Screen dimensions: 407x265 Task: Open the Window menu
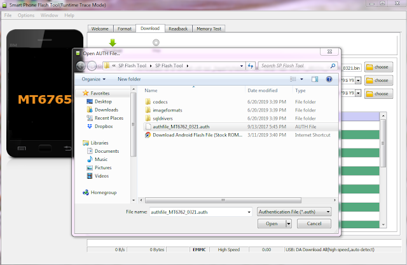tap(49, 15)
